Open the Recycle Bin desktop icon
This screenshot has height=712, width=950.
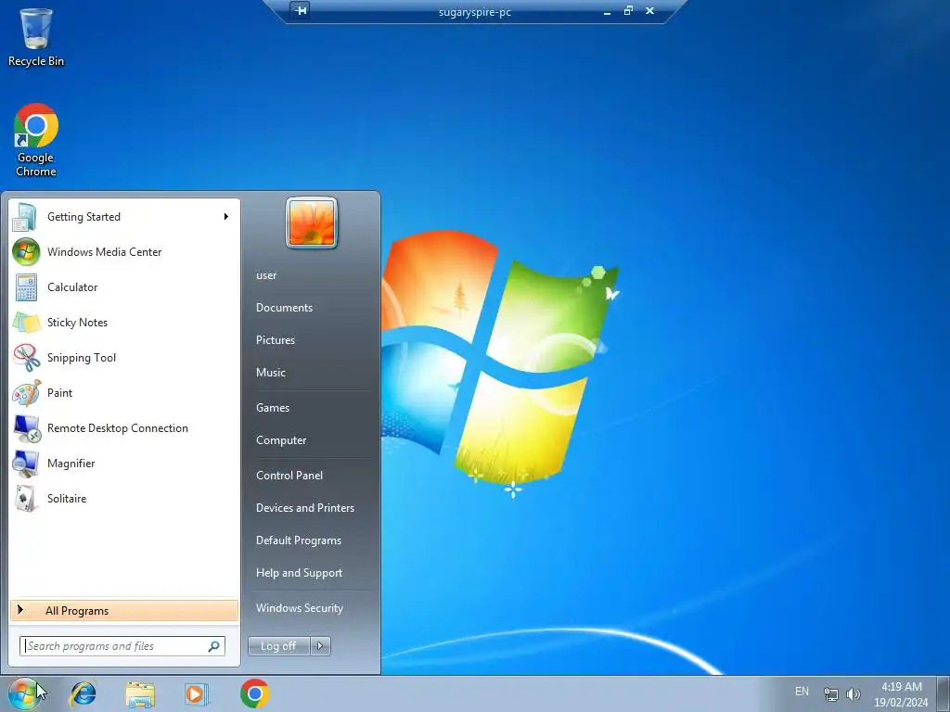[36, 36]
